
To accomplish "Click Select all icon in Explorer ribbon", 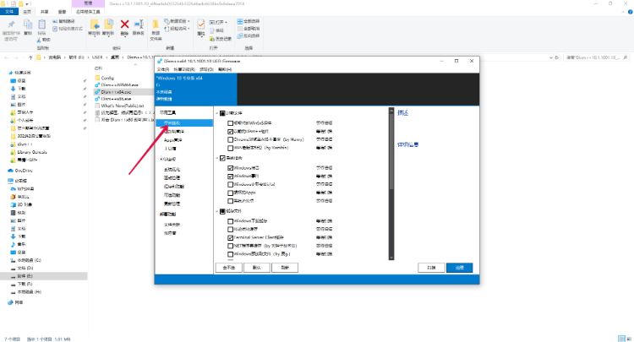I will pyautogui.click(x=240, y=21).
